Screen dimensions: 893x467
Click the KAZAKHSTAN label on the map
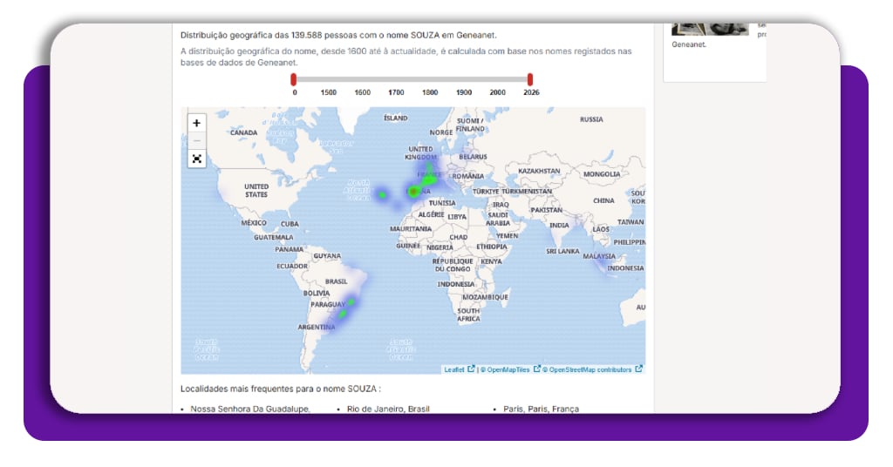pyautogui.click(x=539, y=172)
